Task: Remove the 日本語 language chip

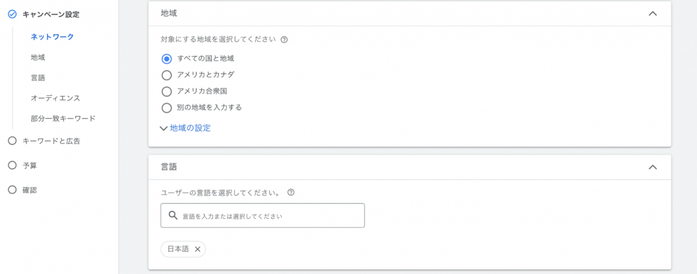Action: pyautogui.click(x=198, y=249)
